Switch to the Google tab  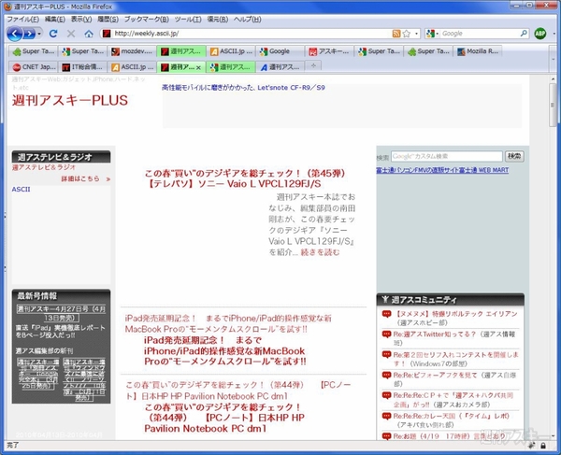tap(280, 51)
